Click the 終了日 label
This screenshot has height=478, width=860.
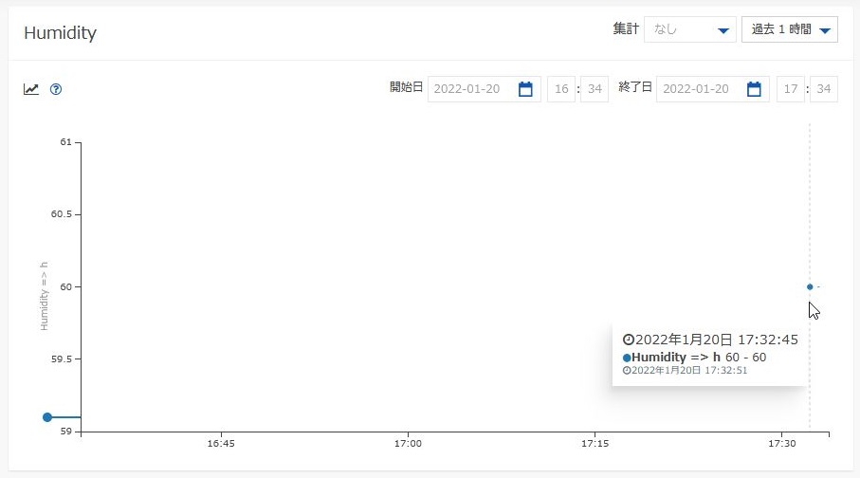pos(635,87)
